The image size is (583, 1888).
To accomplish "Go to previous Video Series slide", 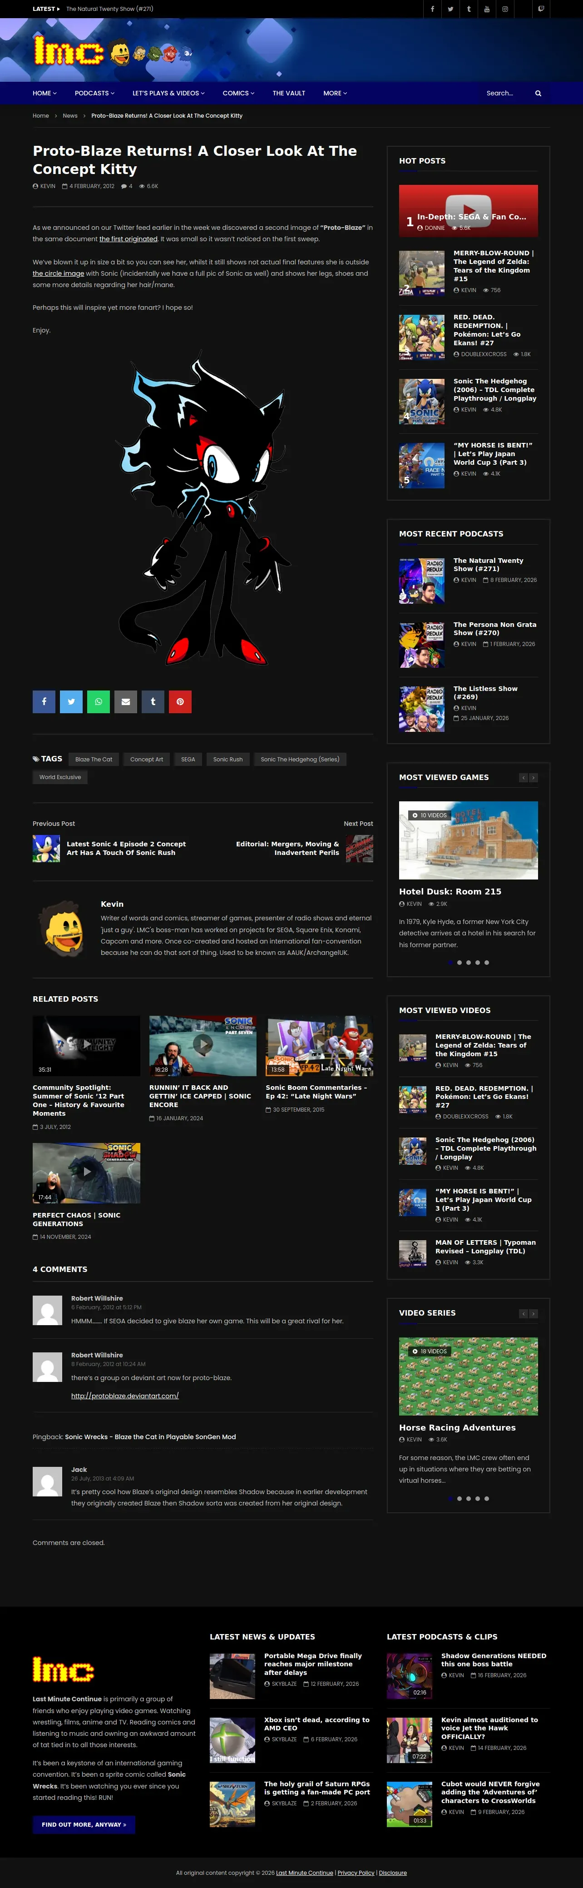I will (524, 1313).
